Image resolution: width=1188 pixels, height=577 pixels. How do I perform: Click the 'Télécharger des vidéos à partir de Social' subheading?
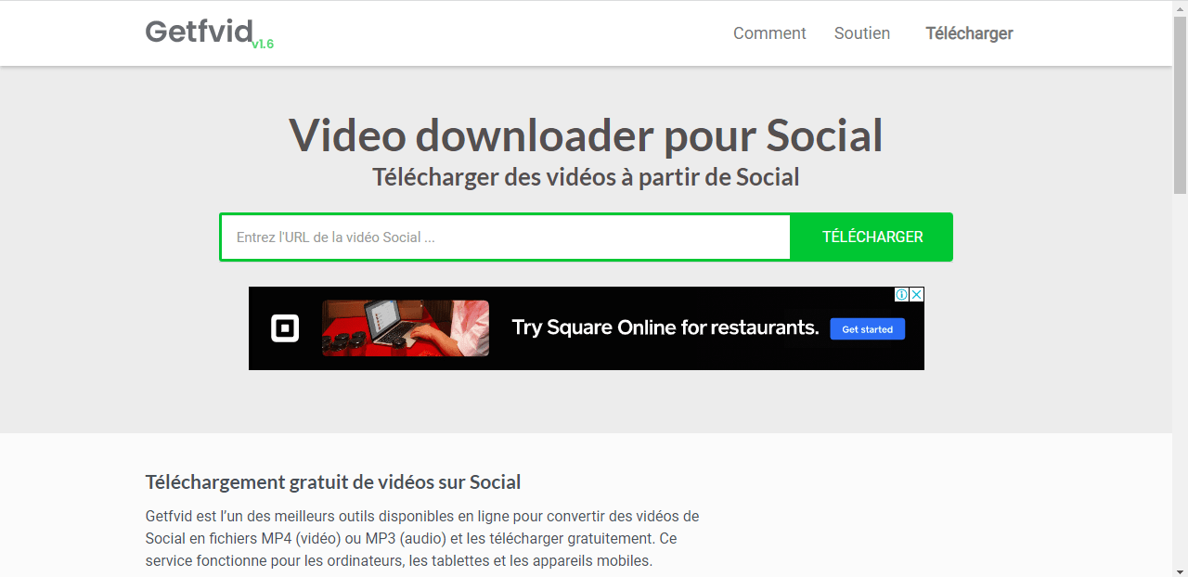click(586, 177)
